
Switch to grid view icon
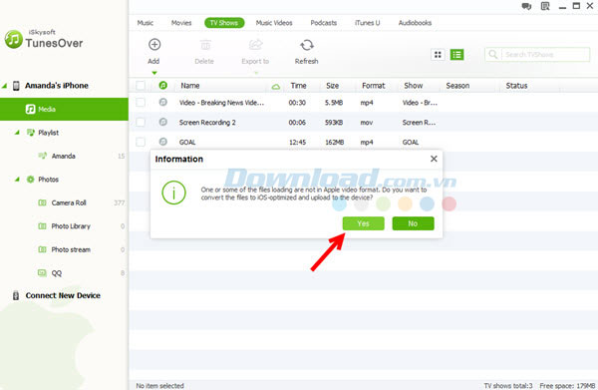point(438,55)
